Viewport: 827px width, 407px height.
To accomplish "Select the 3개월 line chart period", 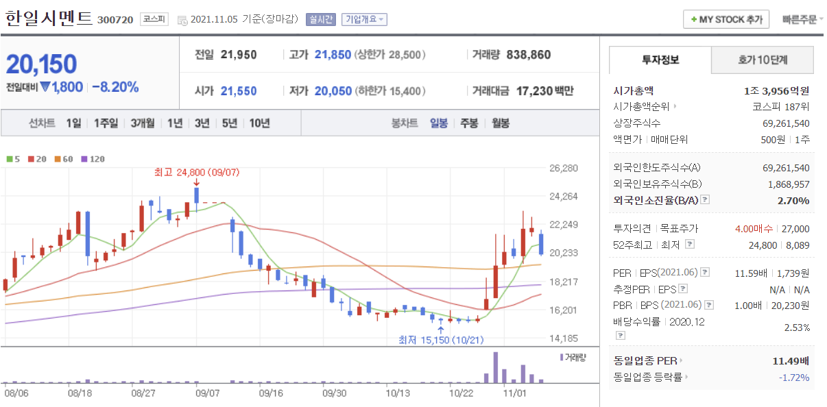I will (x=143, y=123).
